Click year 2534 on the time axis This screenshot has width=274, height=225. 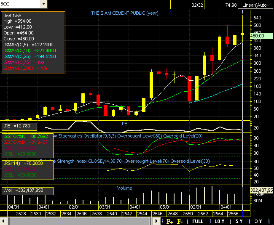(x=67, y=214)
